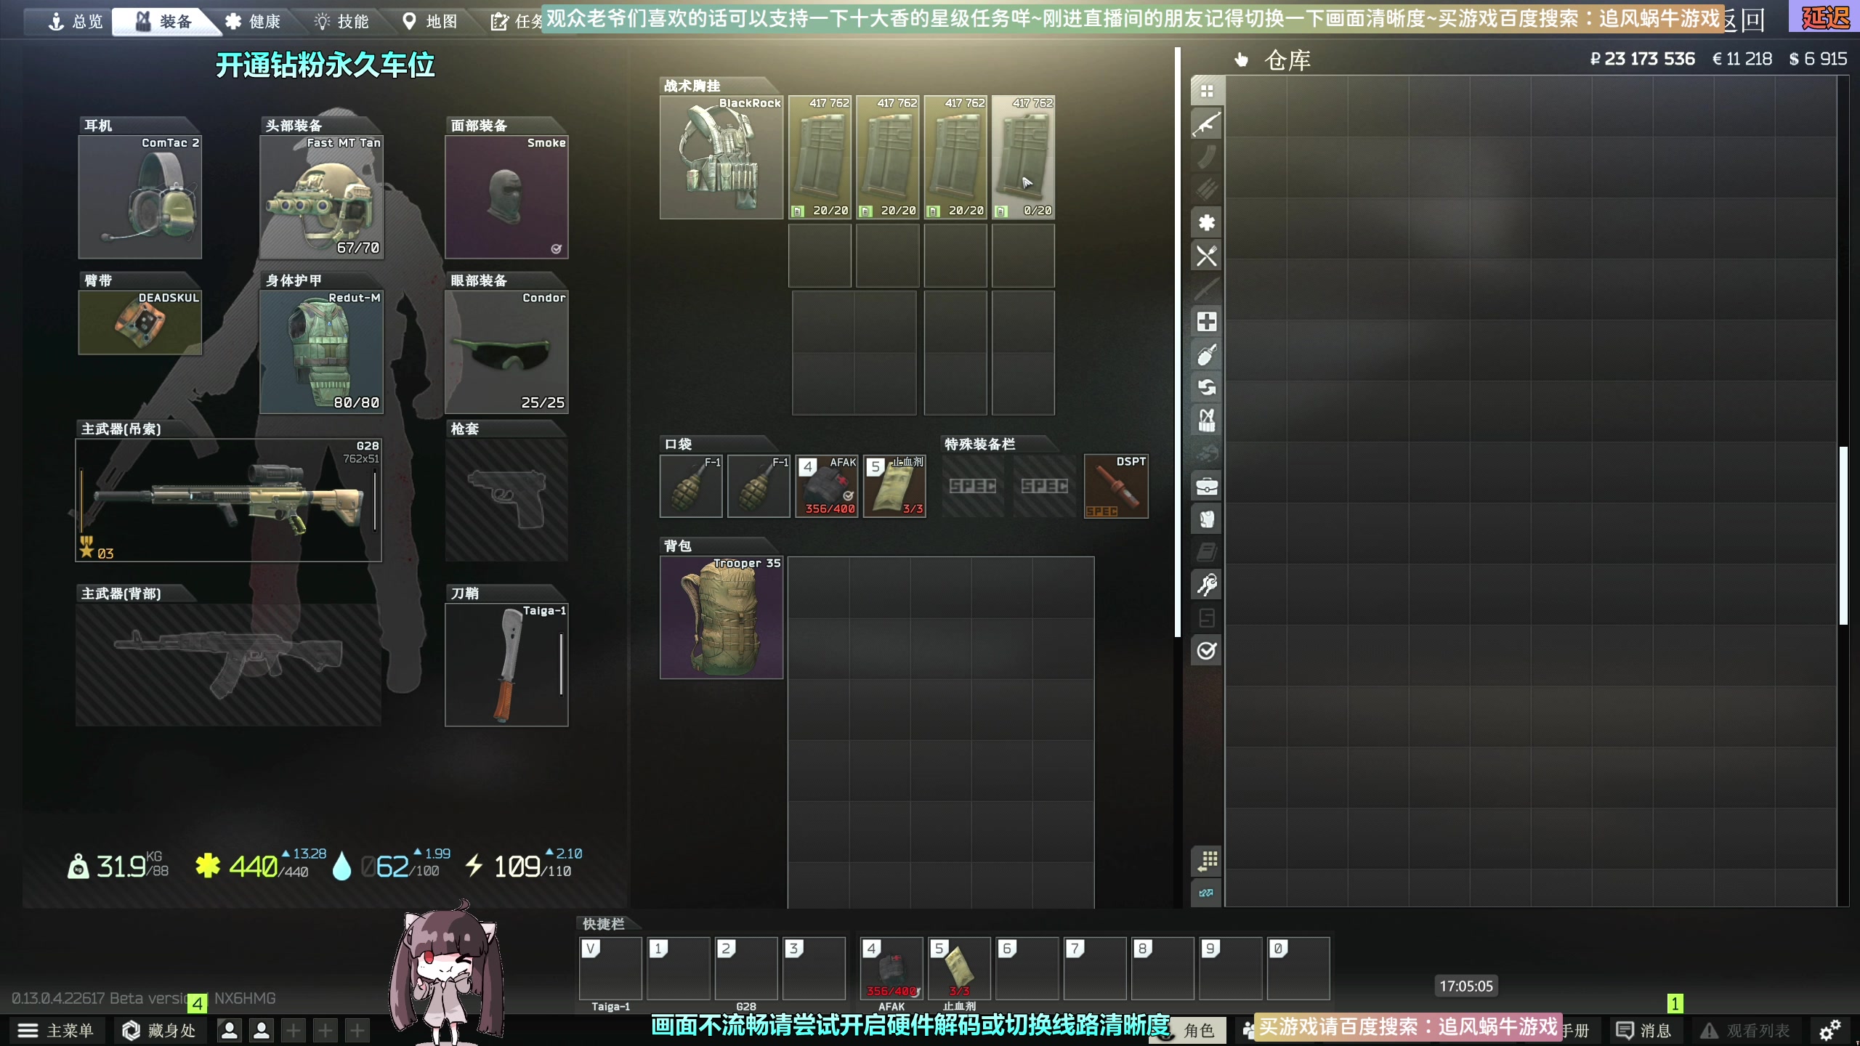Filter stash by food and drink
The image size is (1860, 1046).
[x=1206, y=256]
